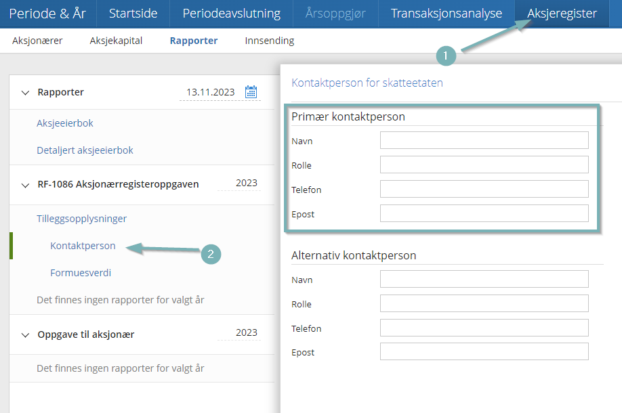The height and width of the screenshot is (413, 622).
Task: Focus Alternativ kontaktperson Telefon field
Action: [x=484, y=328]
